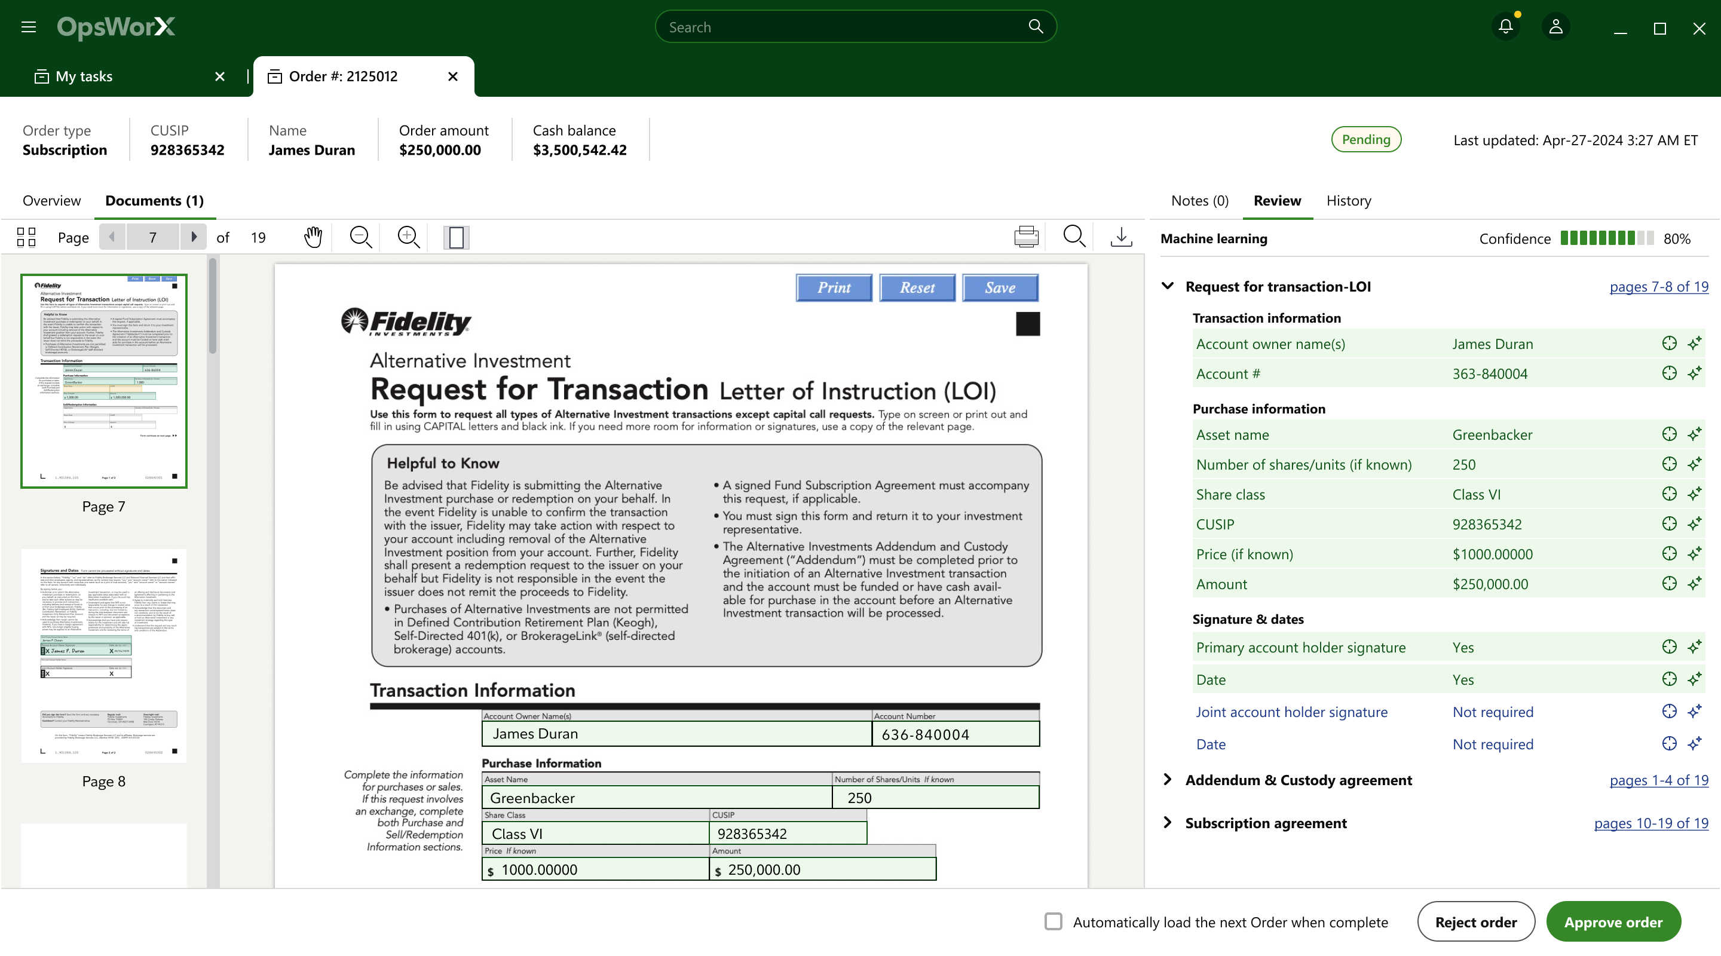Switch to the History tab
Image resolution: width=1721 pixels, height=956 pixels.
click(1348, 200)
